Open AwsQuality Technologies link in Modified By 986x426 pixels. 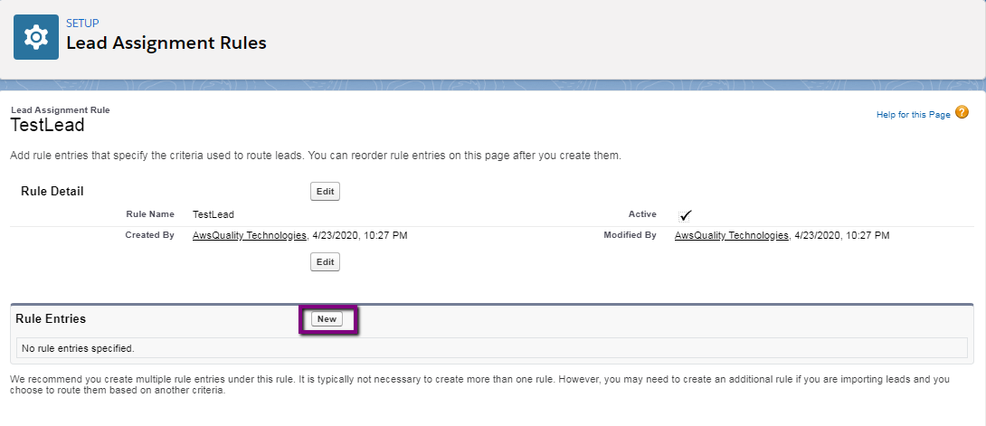pos(731,235)
